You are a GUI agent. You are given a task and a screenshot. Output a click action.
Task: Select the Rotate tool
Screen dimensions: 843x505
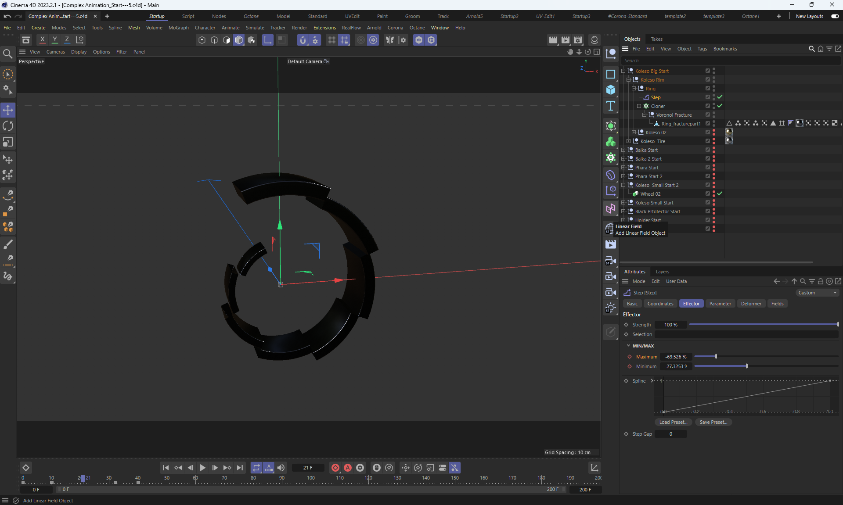pyautogui.click(x=8, y=126)
